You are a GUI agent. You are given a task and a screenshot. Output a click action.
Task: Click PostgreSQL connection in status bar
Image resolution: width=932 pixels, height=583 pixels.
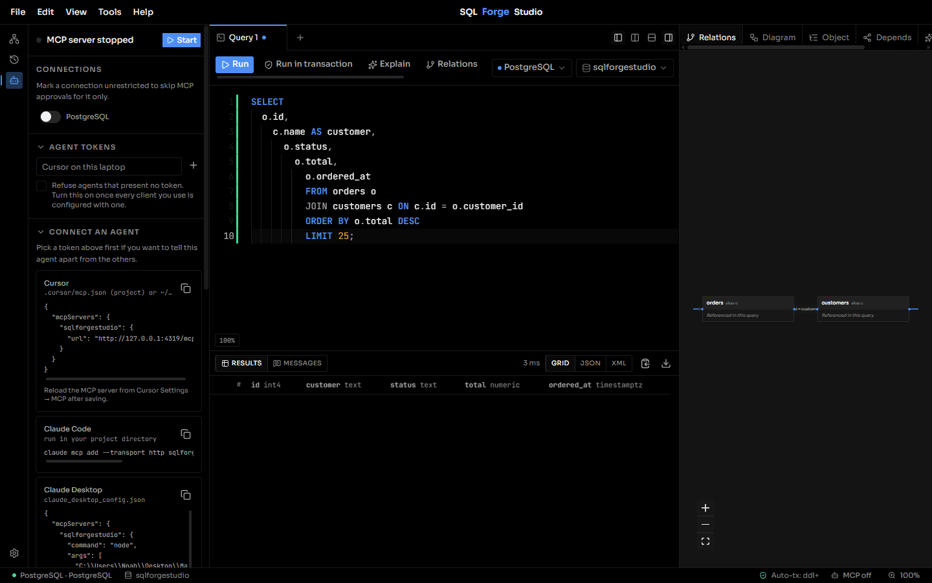click(x=61, y=575)
